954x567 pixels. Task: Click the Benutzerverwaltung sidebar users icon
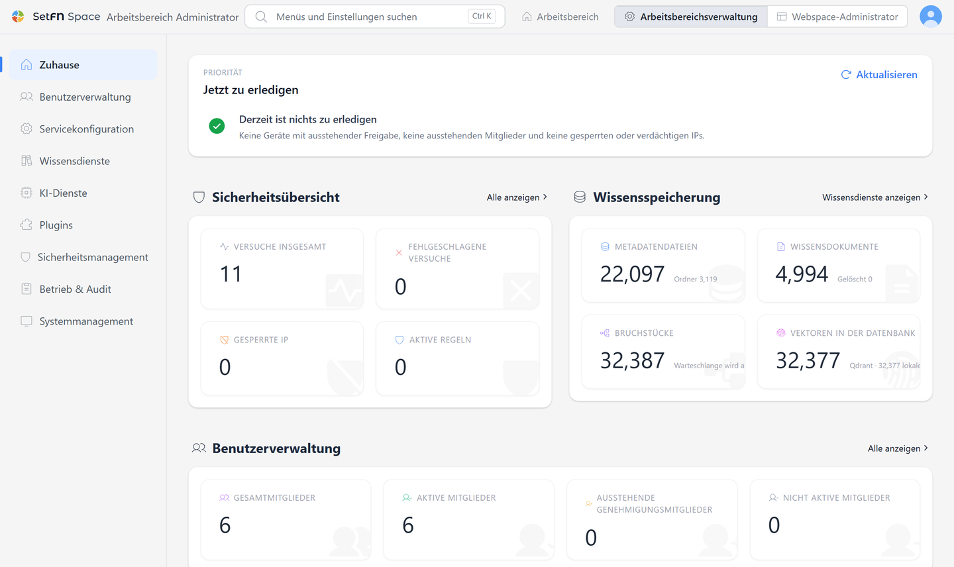coord(26,97)
